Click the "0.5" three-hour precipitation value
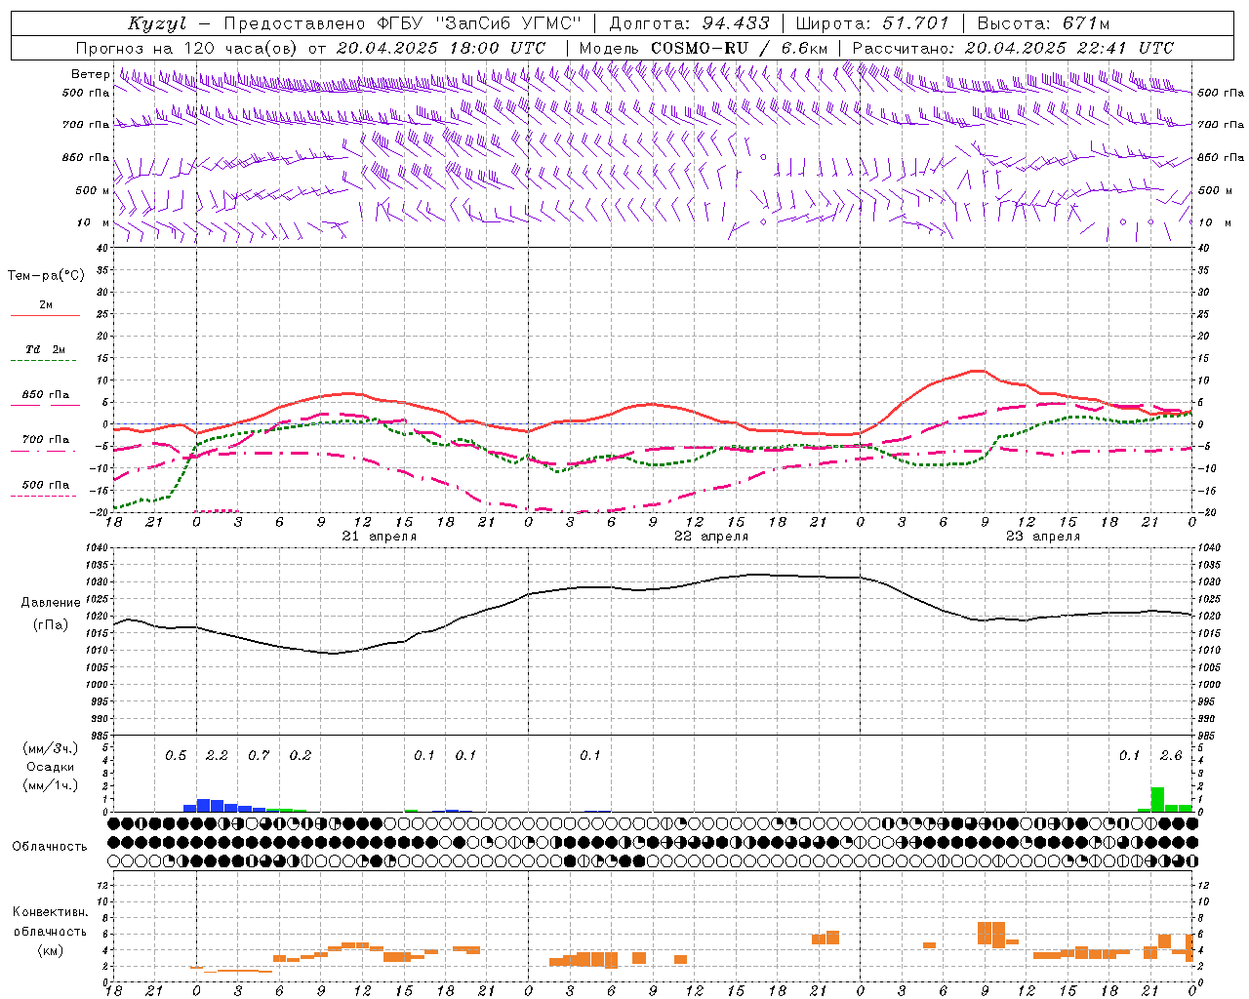1249x999 pixels. tap(176, 755)
